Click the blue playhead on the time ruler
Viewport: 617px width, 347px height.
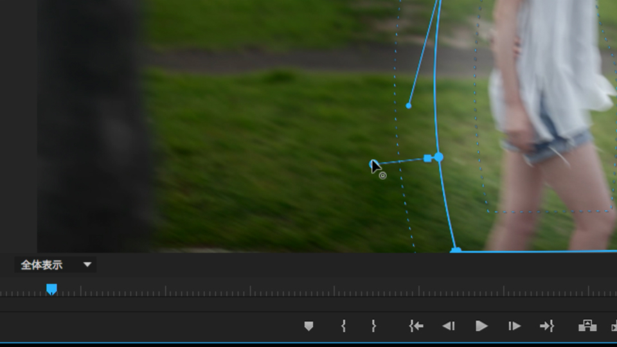51,289
